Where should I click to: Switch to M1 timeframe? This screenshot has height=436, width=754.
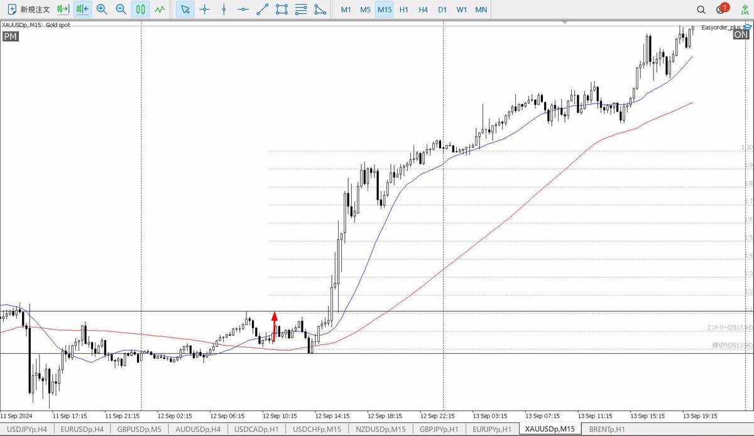346,9
